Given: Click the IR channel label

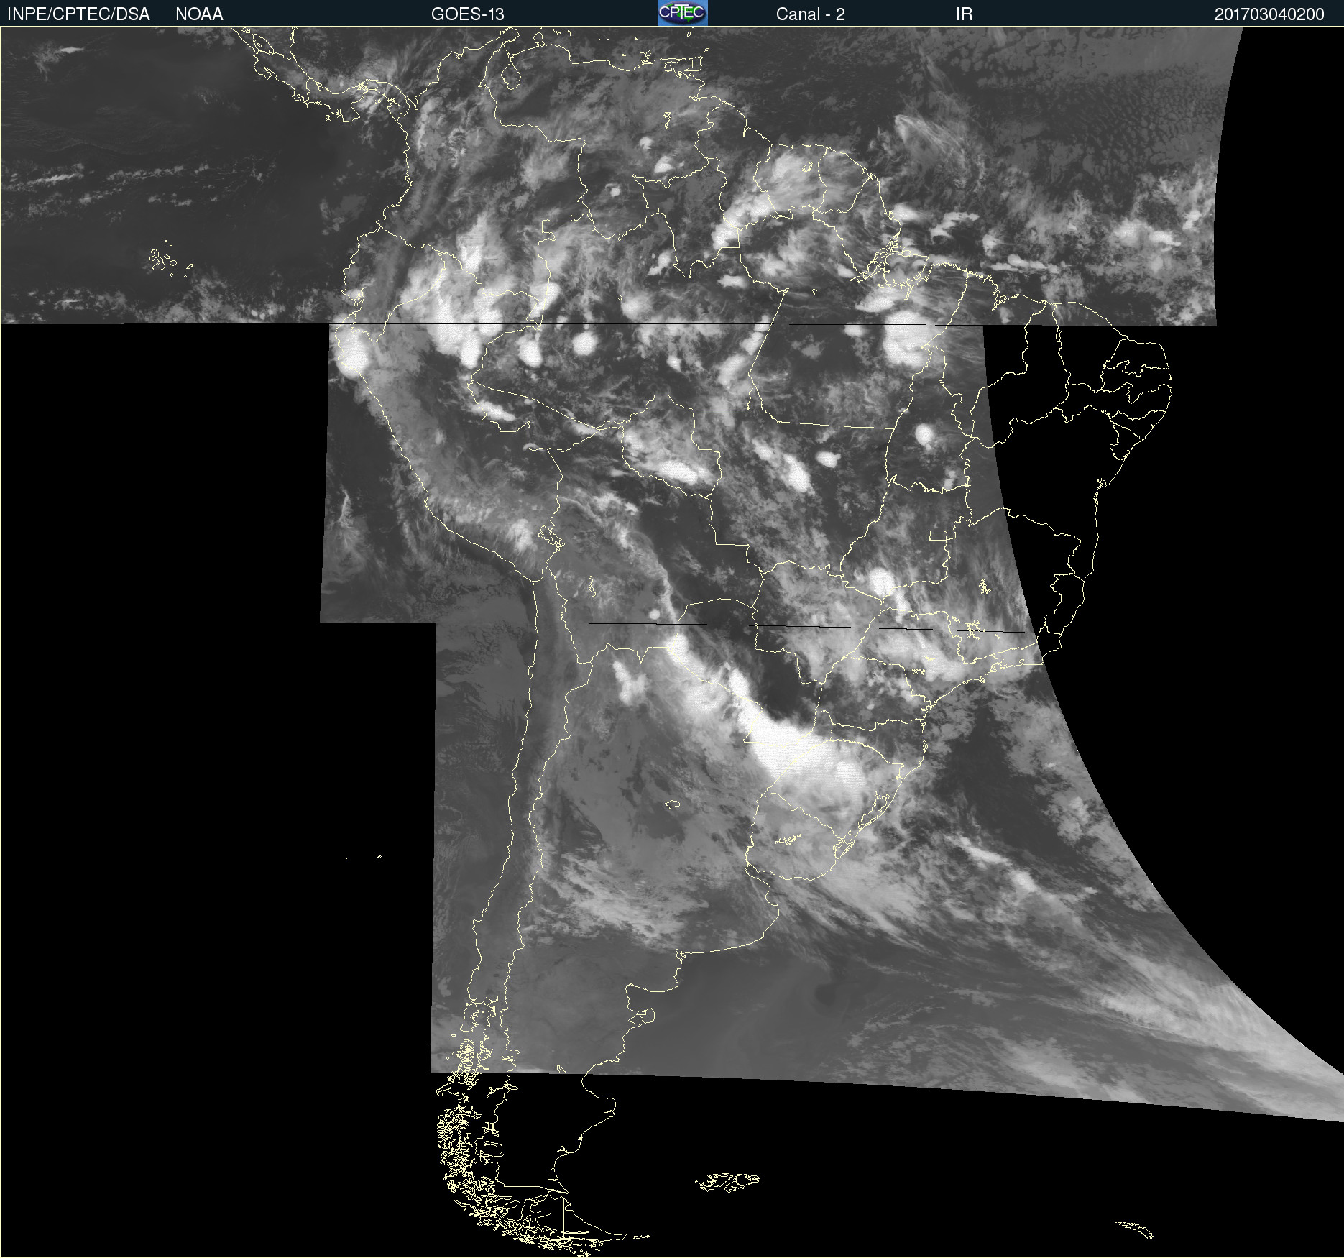Looking at the screenshot, I should tap(964, 14).
